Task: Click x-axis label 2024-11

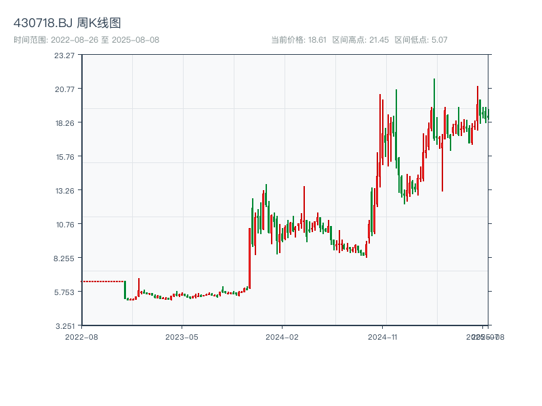Action: coord(382,337)
